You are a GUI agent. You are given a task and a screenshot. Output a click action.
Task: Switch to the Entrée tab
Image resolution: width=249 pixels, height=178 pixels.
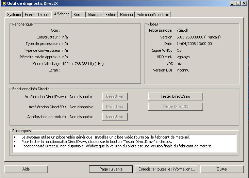point(111,15)
